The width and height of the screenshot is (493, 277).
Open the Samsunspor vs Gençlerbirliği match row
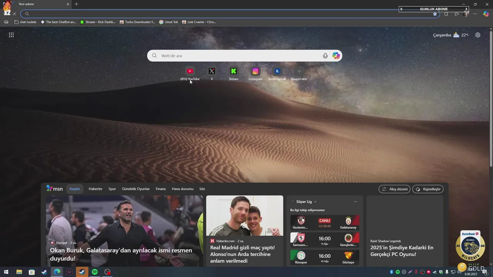325,240
